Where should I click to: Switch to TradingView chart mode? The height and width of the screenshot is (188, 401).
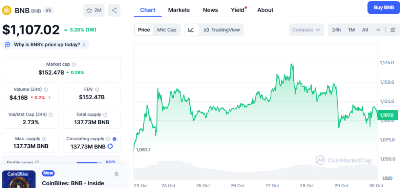click(222, 30)
